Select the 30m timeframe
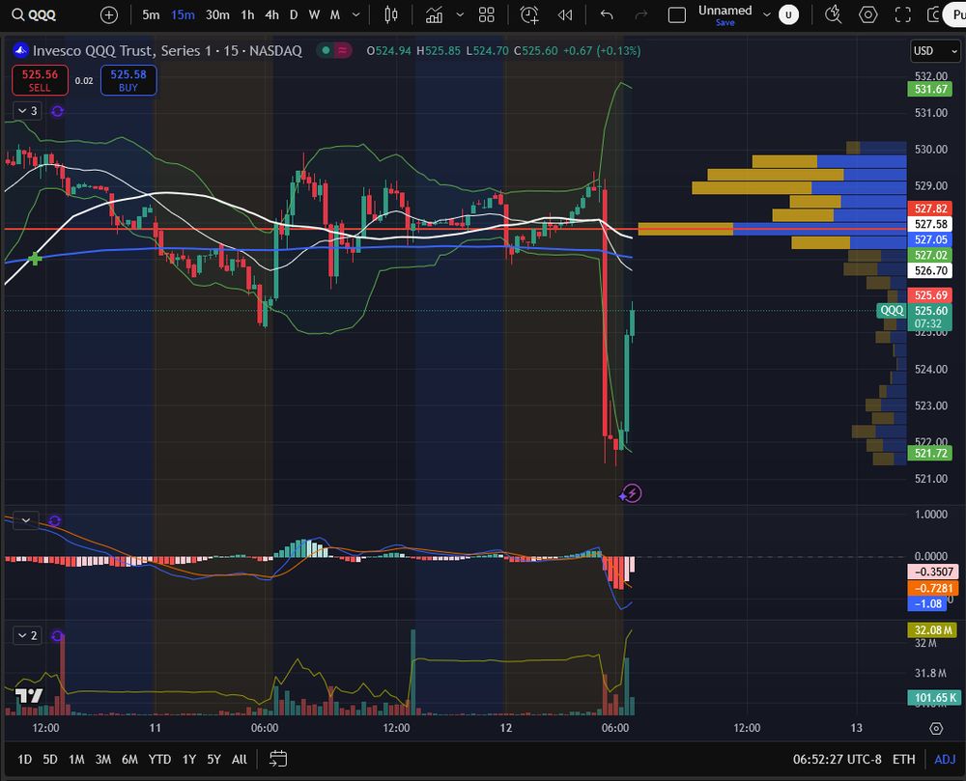 (x=217, y=14)
